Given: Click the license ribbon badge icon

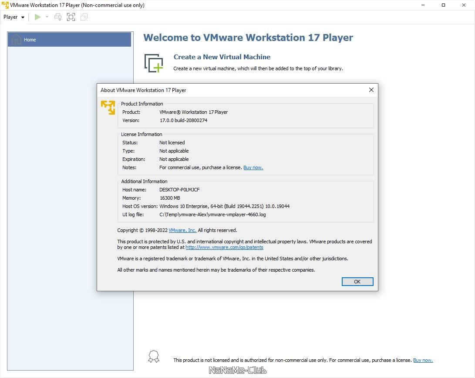Looking at the screenshot, I should (154, 357).
